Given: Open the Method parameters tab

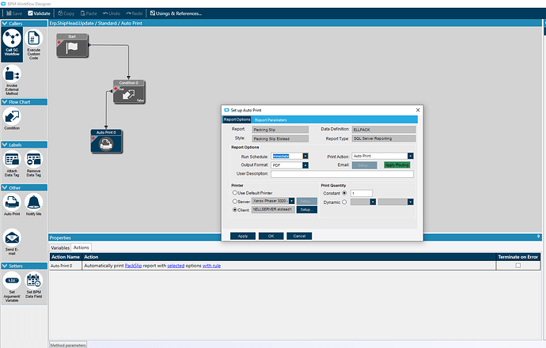Looking at the screenshot, I should click(68, 345).
